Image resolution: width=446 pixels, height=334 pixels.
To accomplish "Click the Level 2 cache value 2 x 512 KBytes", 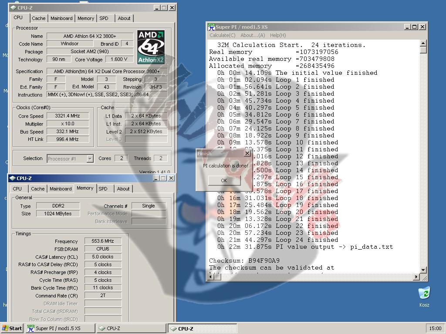I will pyautogui.click(x=146, y=131).
